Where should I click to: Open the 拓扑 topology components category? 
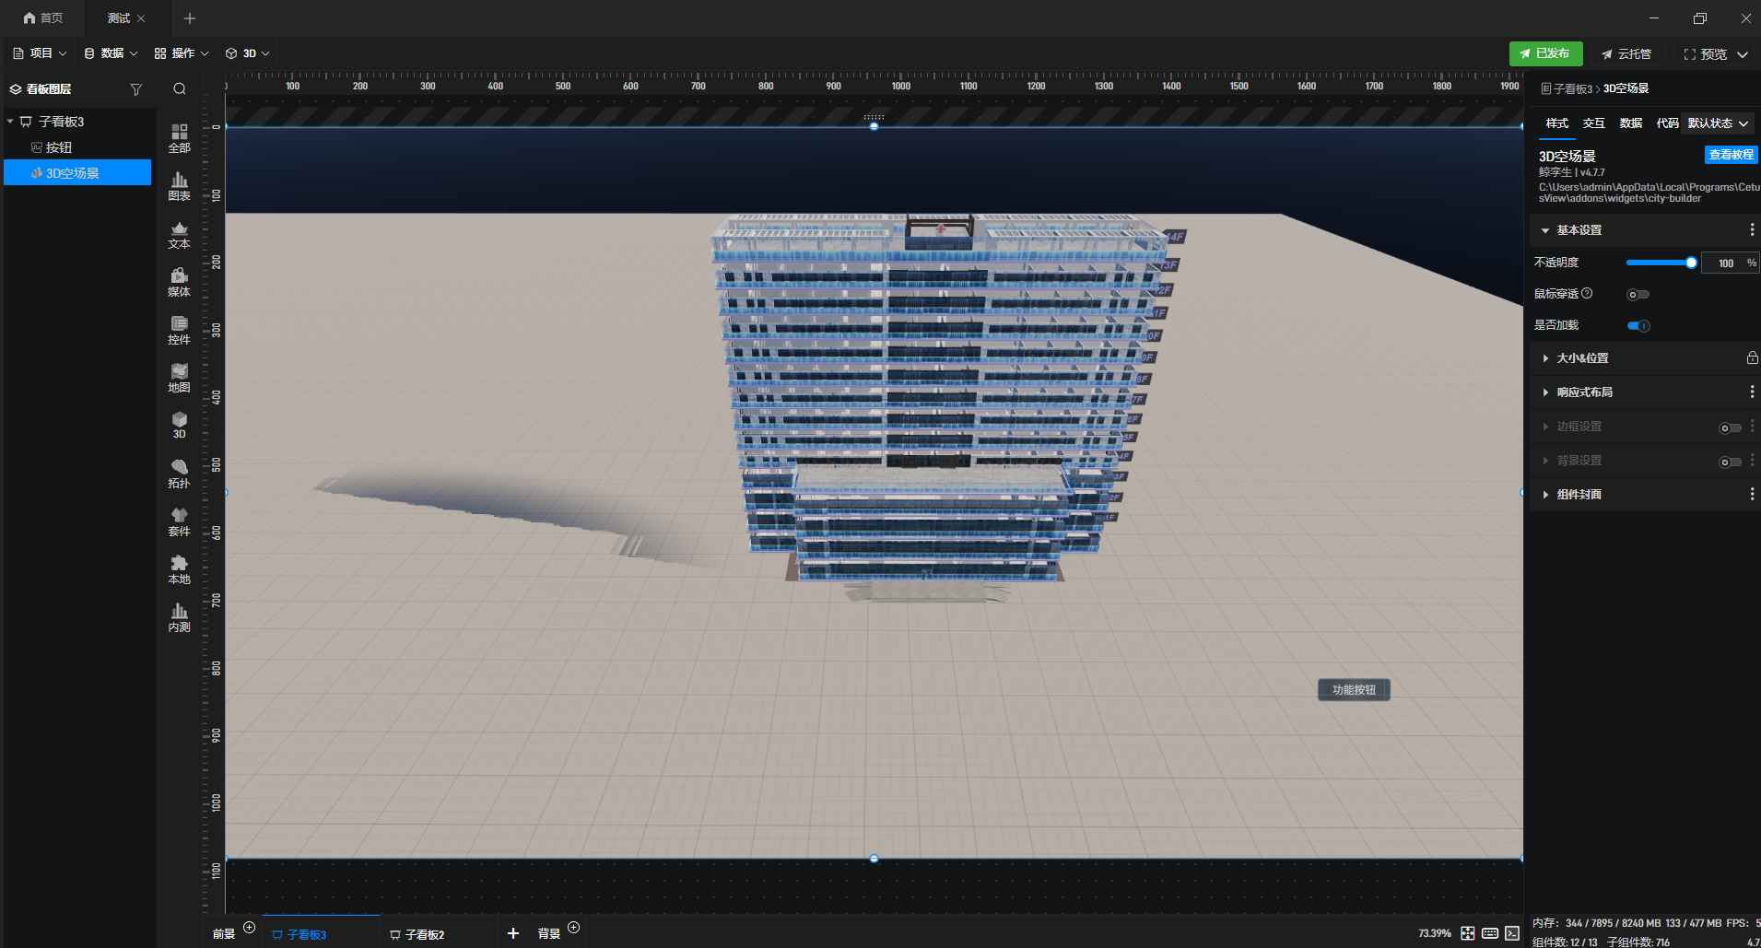[179, 474]
